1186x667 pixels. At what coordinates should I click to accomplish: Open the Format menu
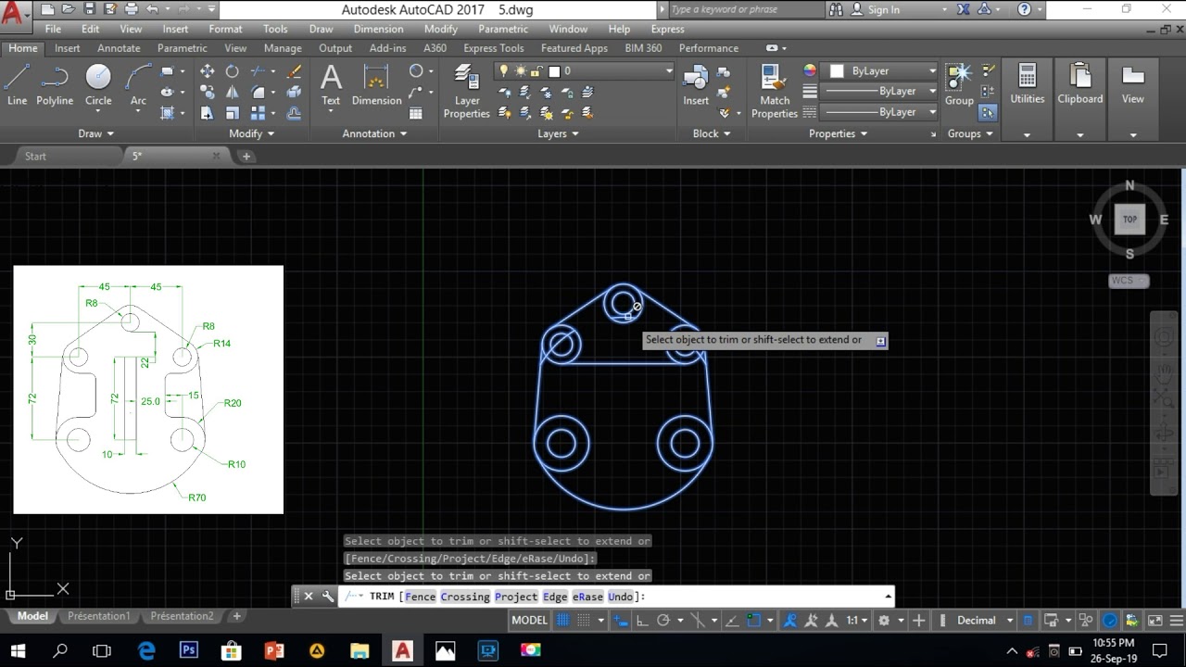coord(225,29)
